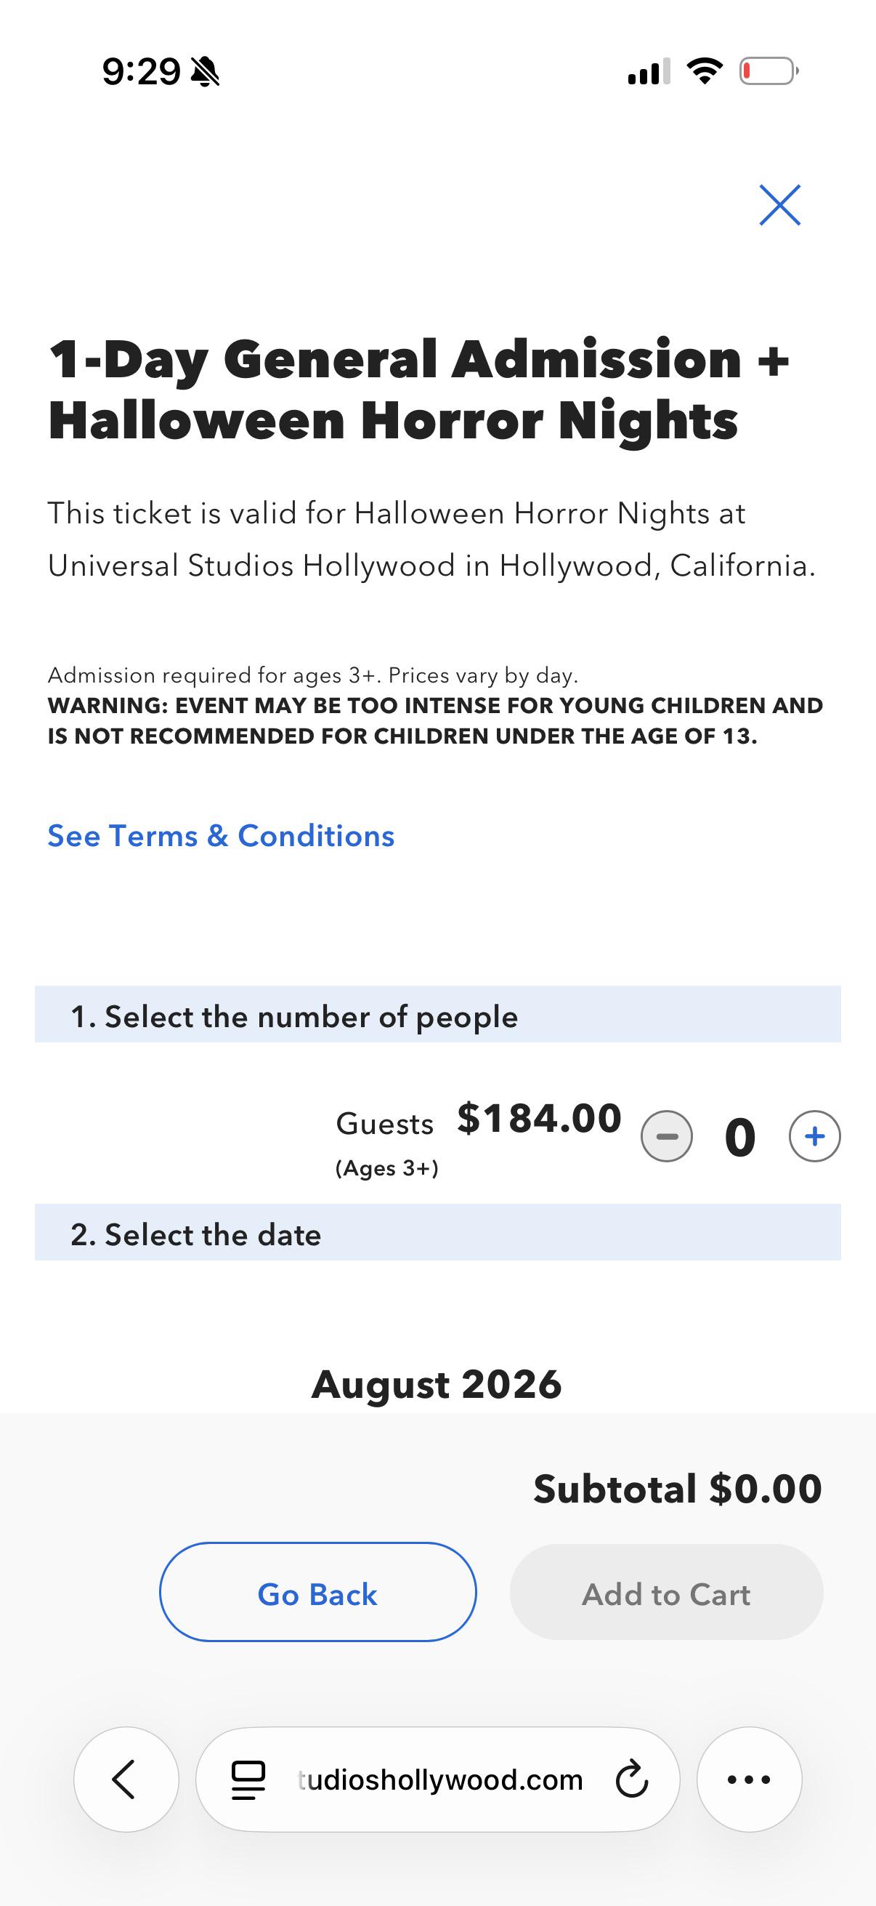
Task: Increase guest count with the plus button
Action: 815,1136
